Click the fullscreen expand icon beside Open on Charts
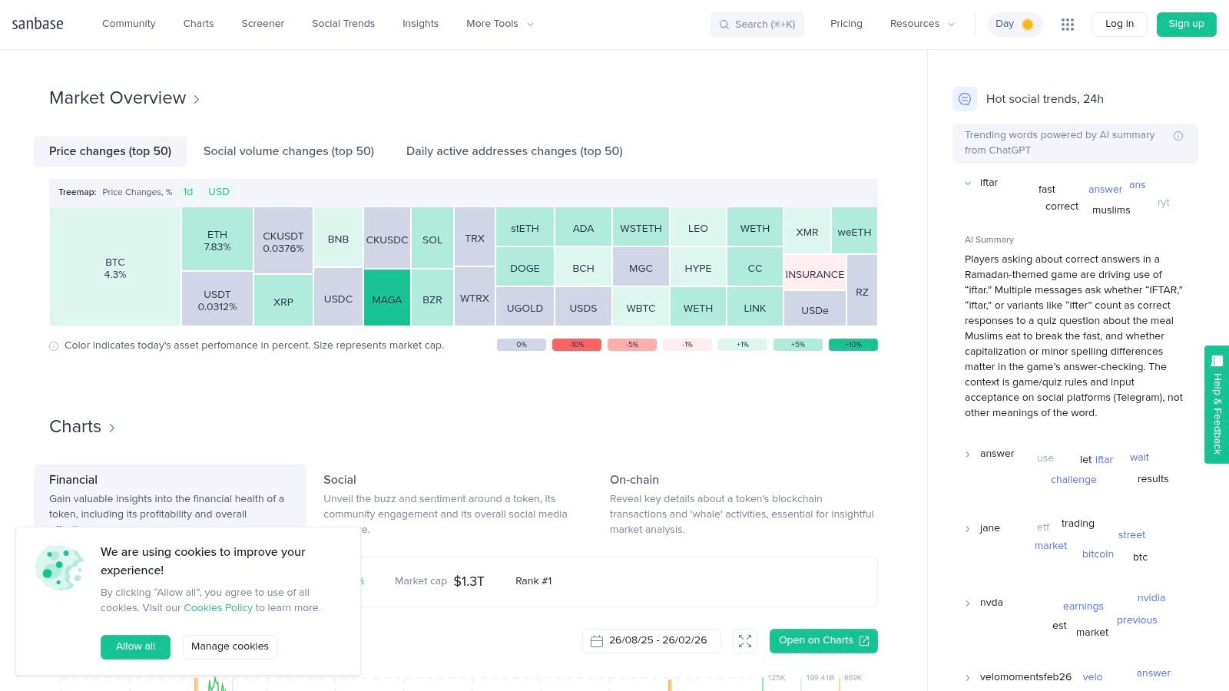This screenshot has height=691, width=1229. pyautogui.click(x=744, y=640)
